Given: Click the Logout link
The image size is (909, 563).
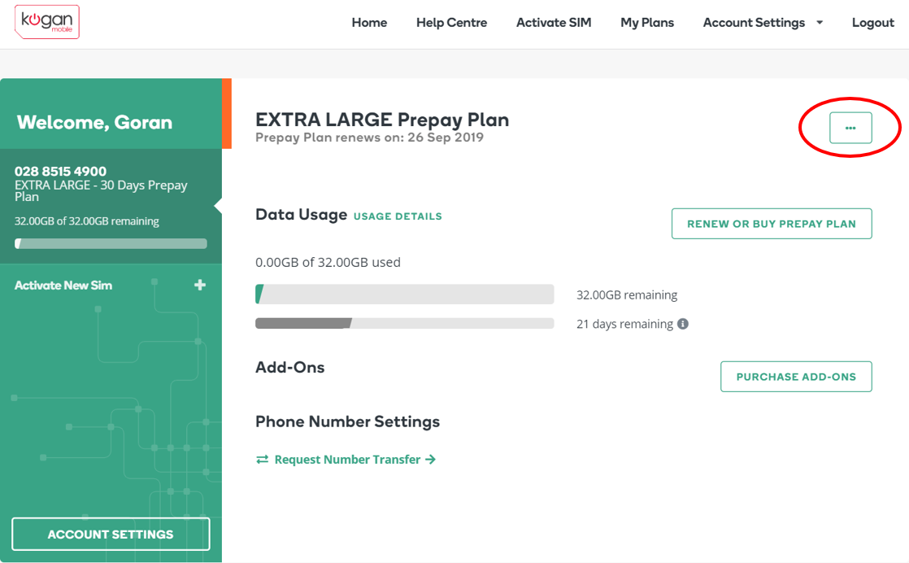Looking at the screenshot, I should [872, 23].
